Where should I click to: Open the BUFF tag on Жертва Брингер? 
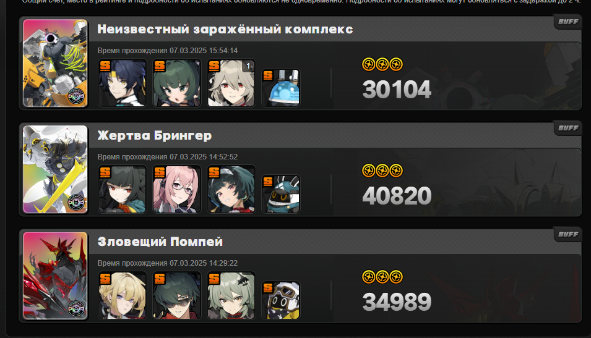[x=568, y=128]
